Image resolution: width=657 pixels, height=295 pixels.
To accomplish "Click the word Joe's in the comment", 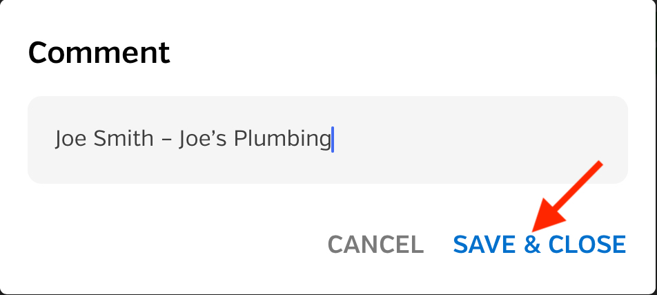I will click(x=203, y=138).
